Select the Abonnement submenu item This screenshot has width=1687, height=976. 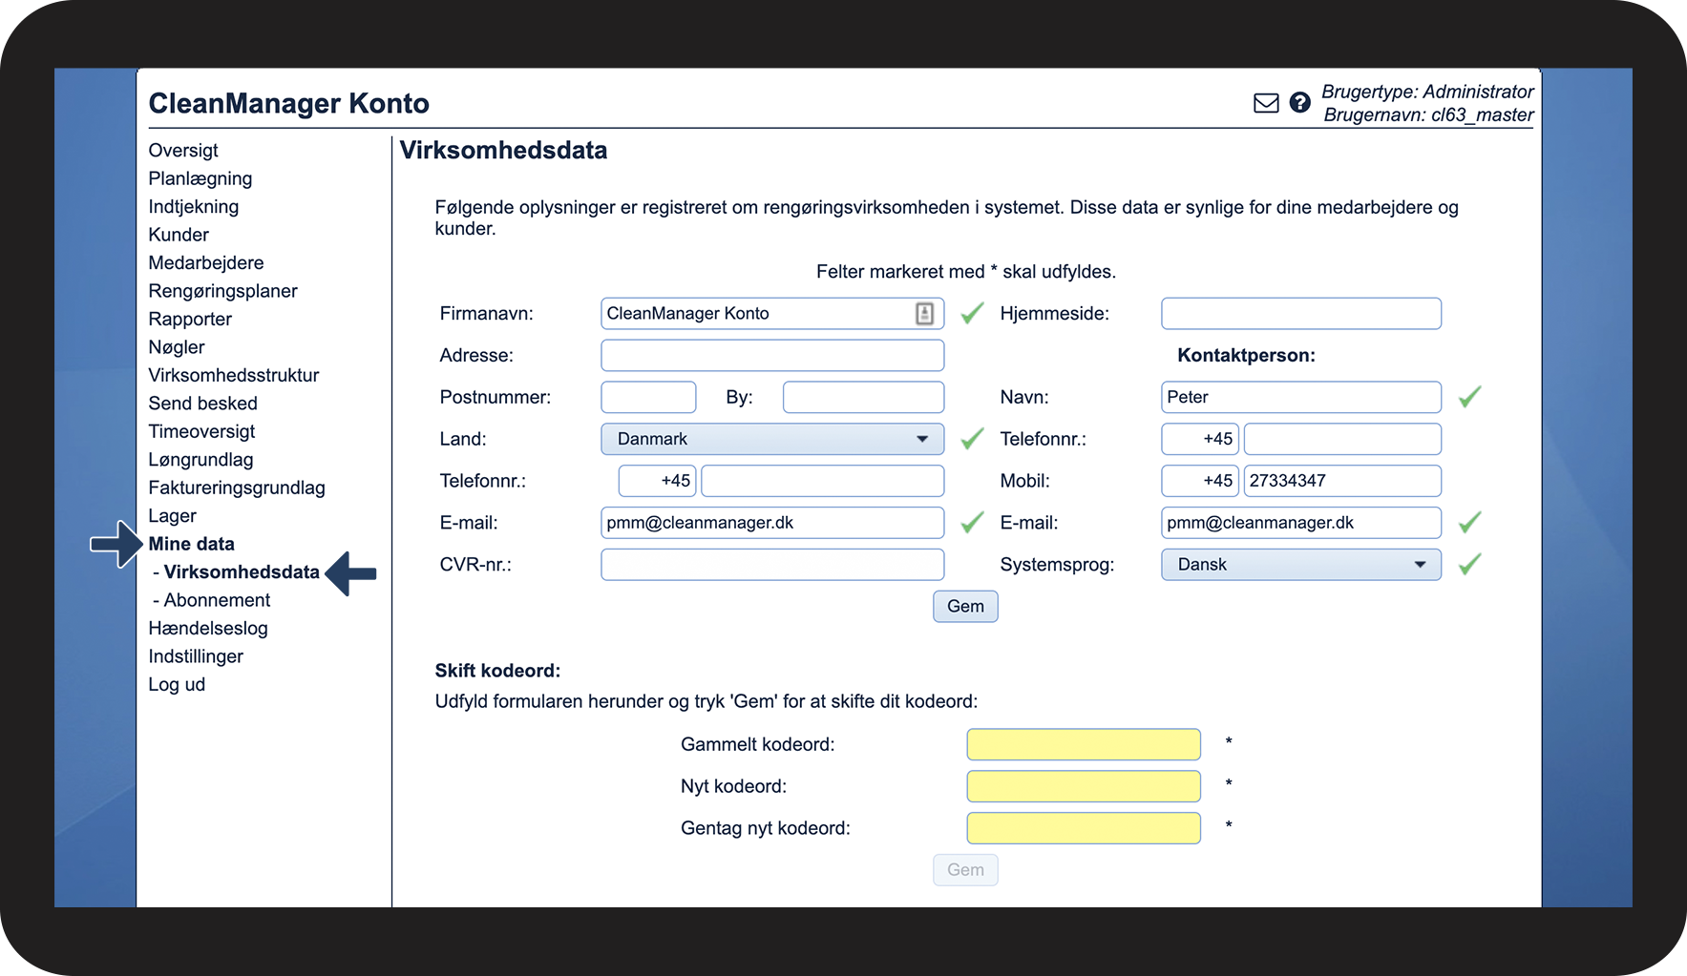point(217,600)
